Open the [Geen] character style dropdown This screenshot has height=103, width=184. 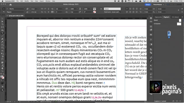click(x=122, y=9)
